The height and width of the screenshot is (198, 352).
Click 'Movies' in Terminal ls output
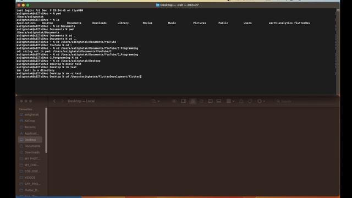[147, 23]
